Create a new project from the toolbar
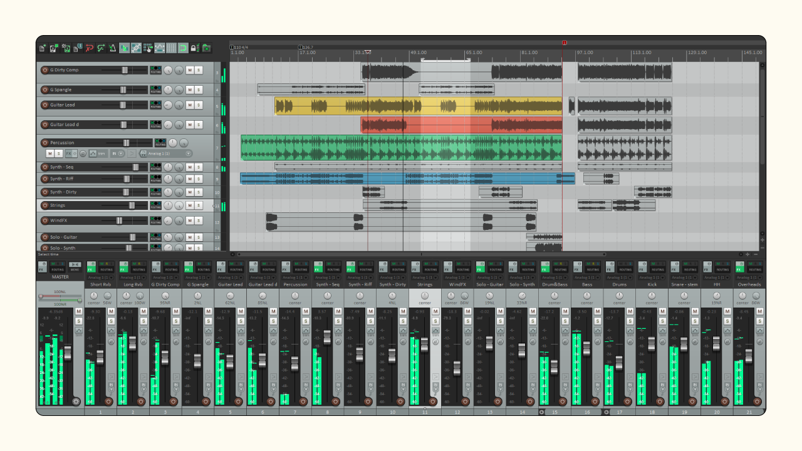802x451 pixels. [x=43, y=48]
